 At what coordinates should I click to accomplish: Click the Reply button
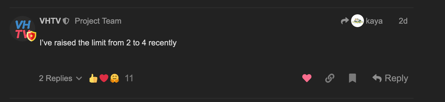390,78
